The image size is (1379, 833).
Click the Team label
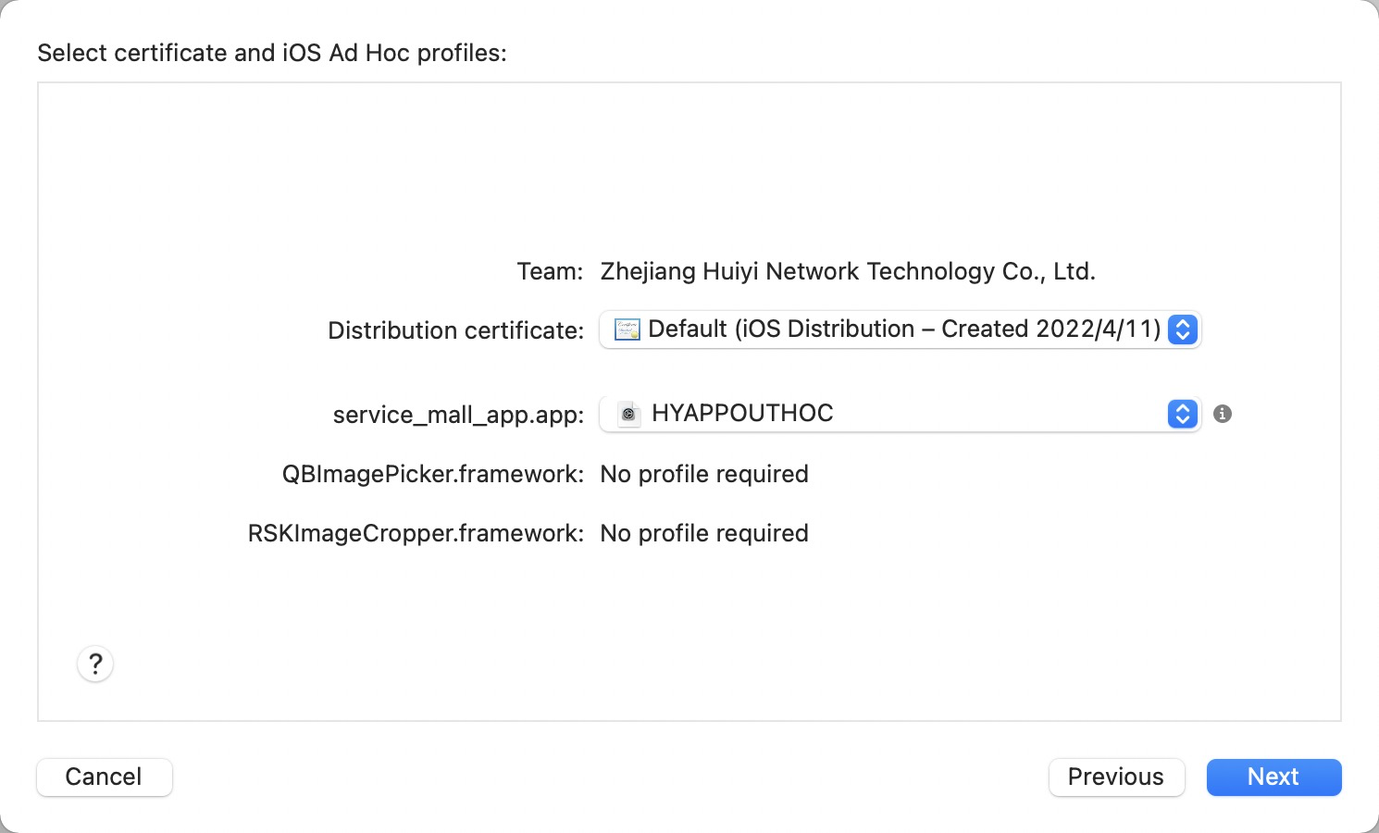[550, 271]
